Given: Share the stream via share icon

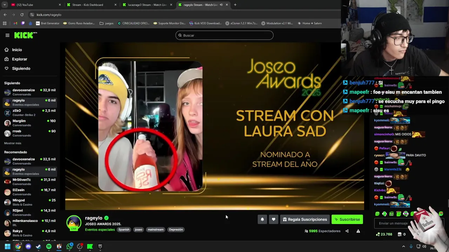Looking at the screenshot, I should [347, 231].
